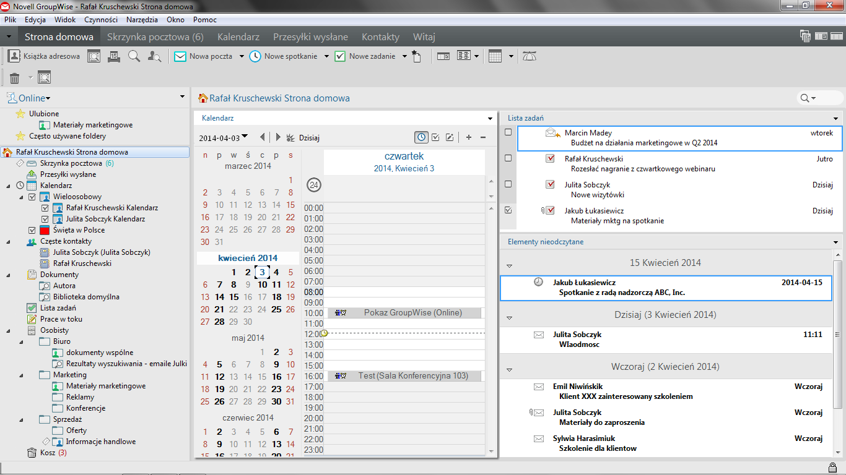Click the Nowe zadanie task button
846x475 pixels.
pos(365,56)
